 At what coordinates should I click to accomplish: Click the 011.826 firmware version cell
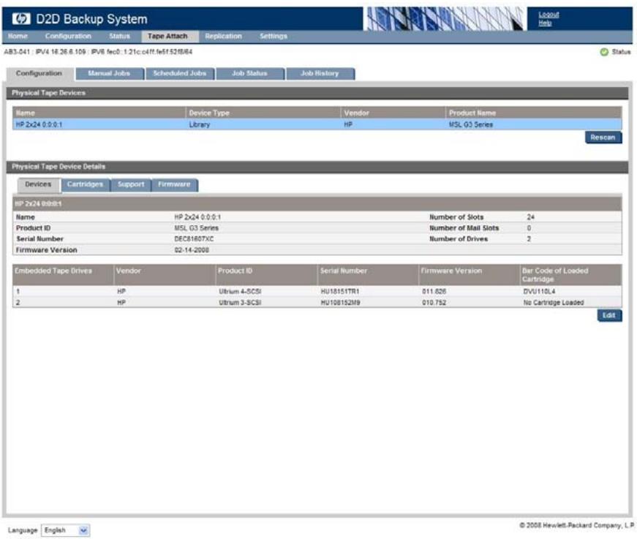434,291
